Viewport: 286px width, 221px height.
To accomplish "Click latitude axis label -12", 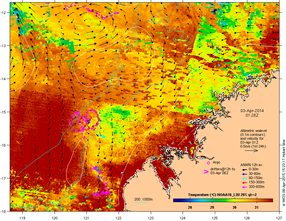I will (x=3, y=13).
